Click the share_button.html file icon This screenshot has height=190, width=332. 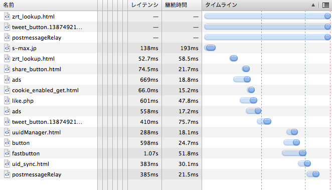coord(7,69)
